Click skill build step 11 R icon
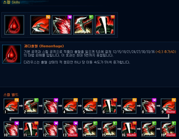Viewport: 179px width, 139px height. click(31, 129)
